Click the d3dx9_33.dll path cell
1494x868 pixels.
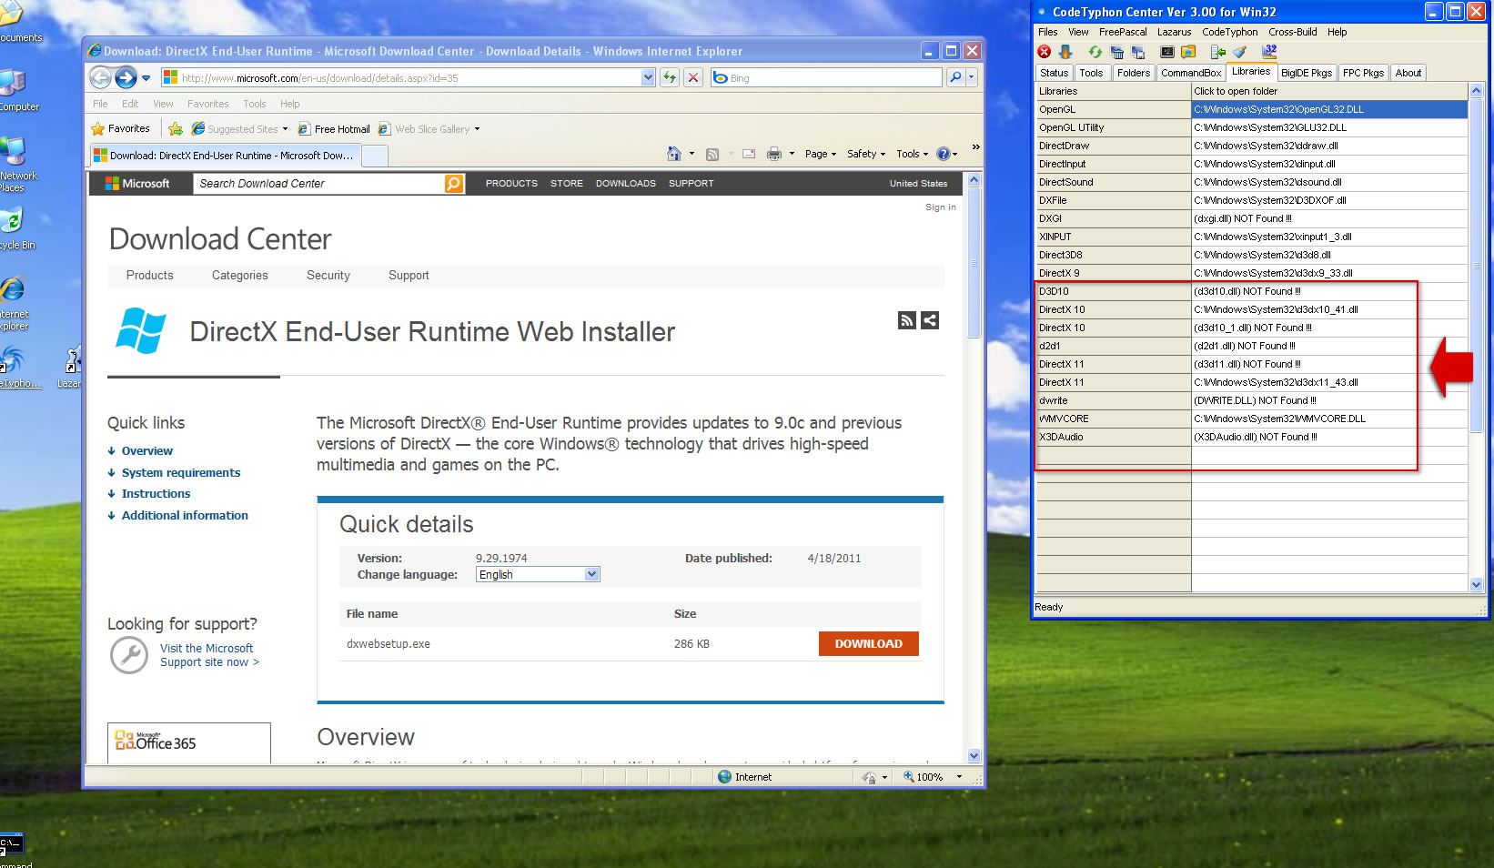[x=1329, y=273]
